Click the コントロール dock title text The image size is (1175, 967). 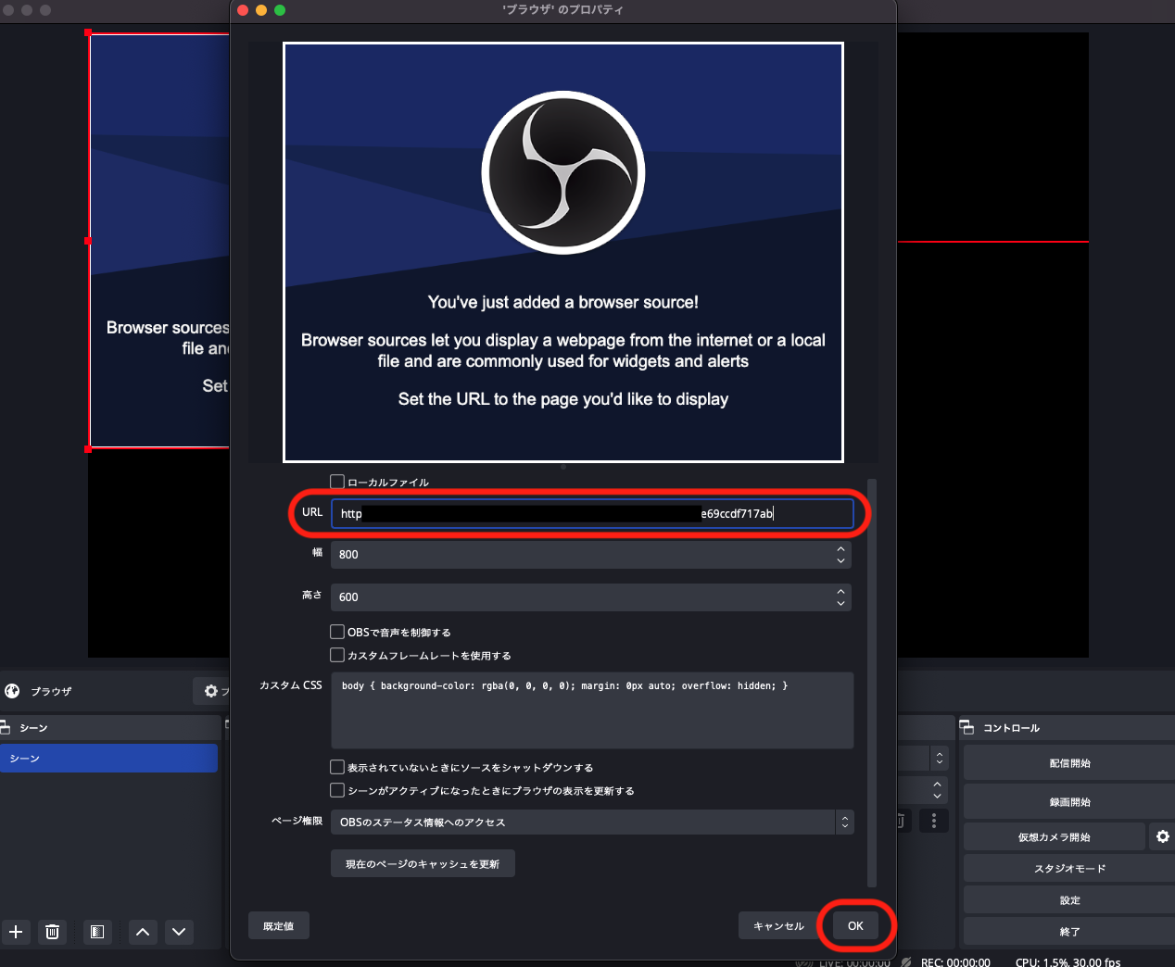1011,728
